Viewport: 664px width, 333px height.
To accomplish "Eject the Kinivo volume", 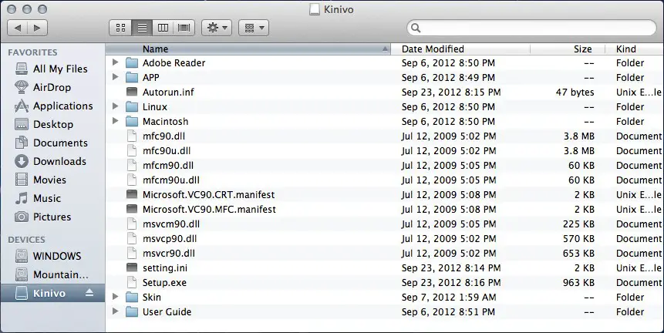I will 89,293.
